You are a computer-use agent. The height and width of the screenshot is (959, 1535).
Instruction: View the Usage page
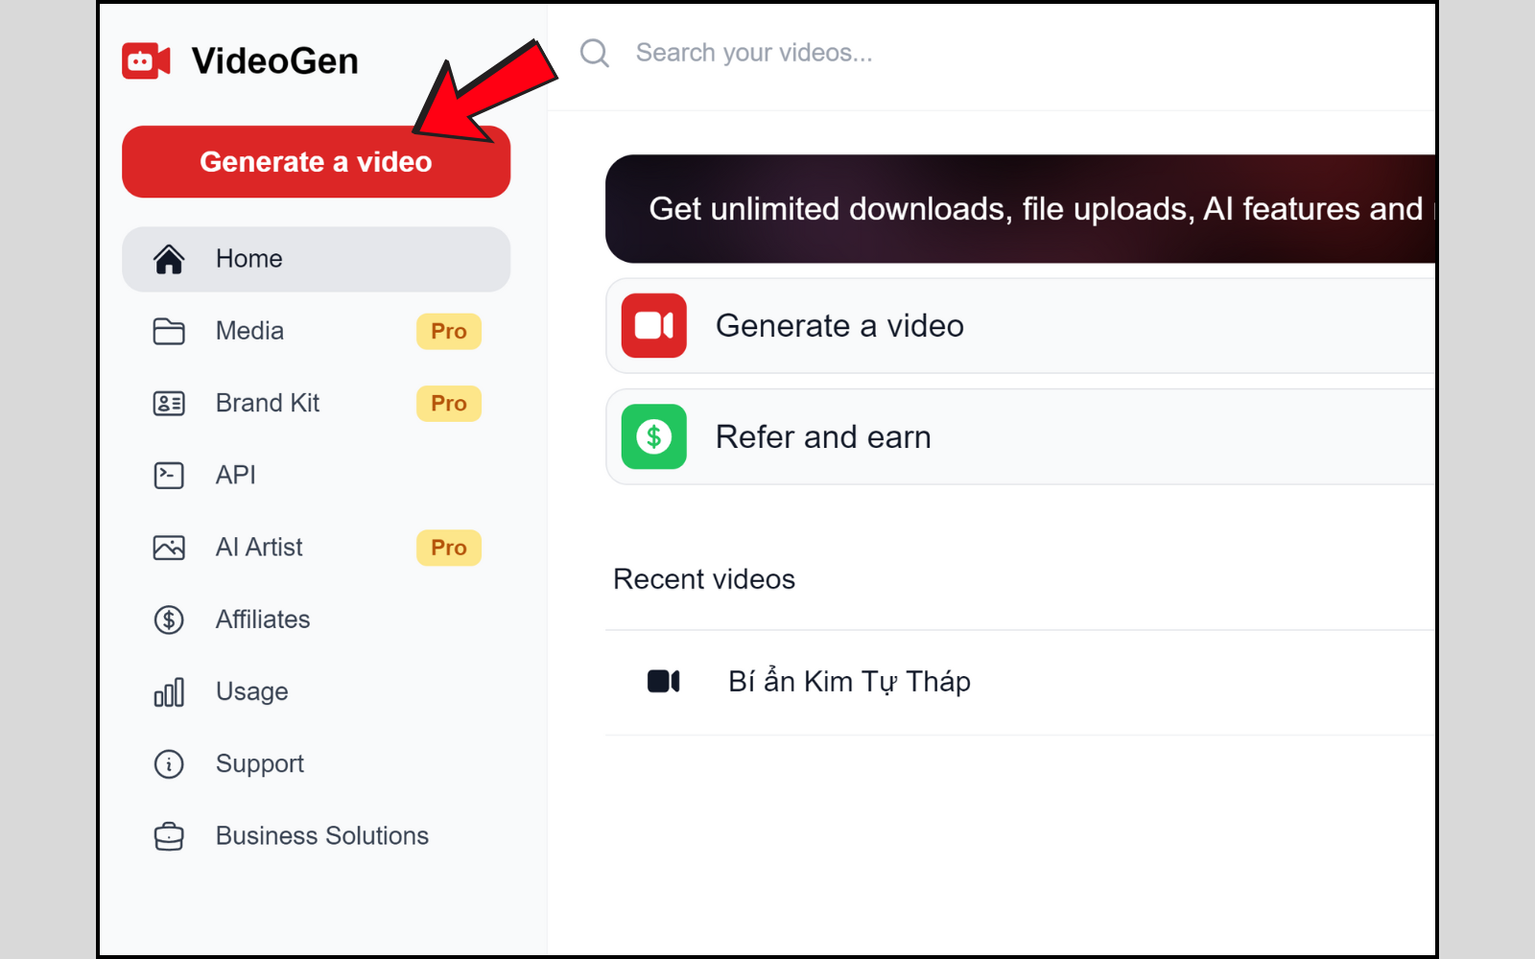(316, 691)
